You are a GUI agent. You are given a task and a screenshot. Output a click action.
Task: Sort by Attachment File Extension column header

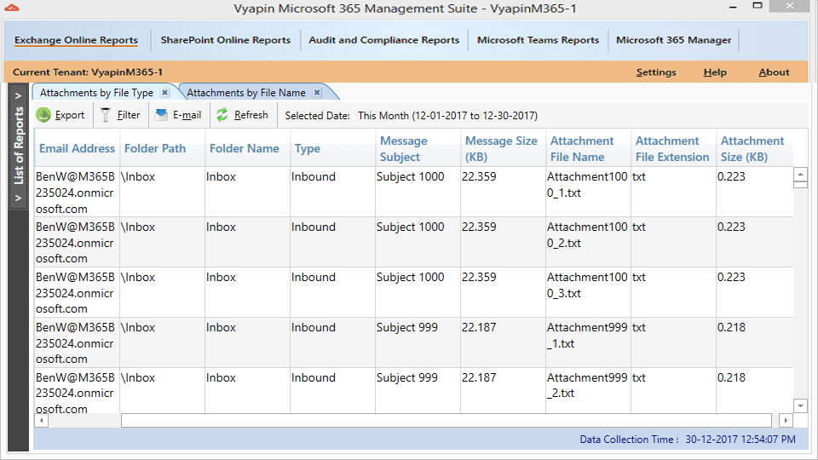(672, 148)
